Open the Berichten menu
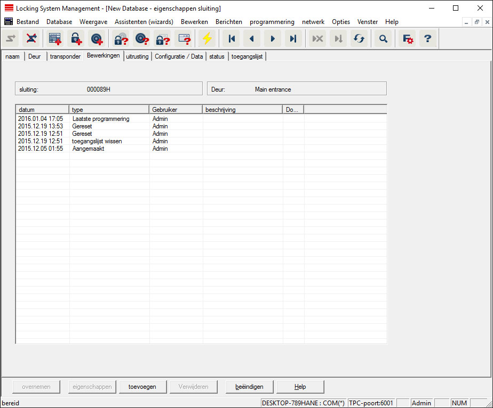Viewport: 493px width, 408px height. pyautogui.click(x=228, y=22)
